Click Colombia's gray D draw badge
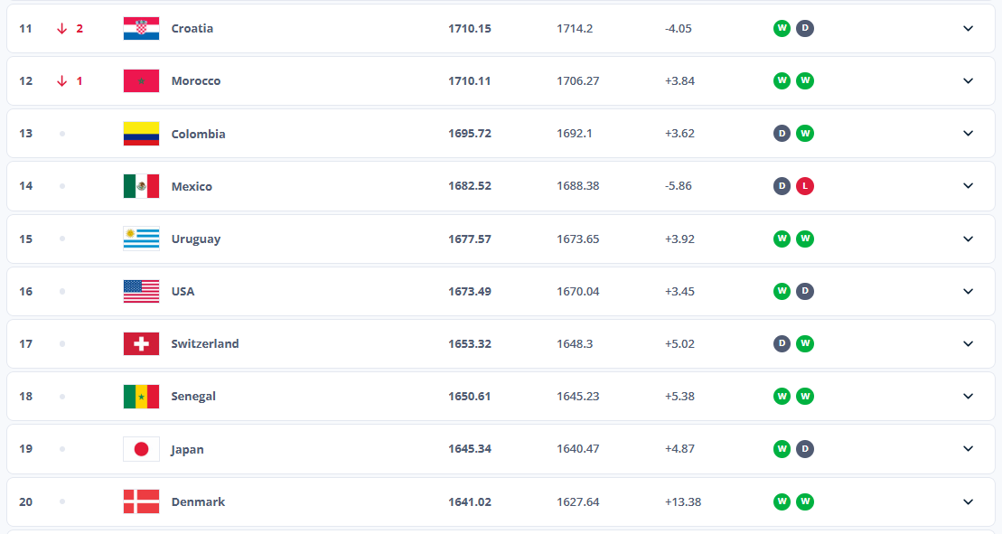This screenshot has height=534, width=1002. [x=782, y=134]
